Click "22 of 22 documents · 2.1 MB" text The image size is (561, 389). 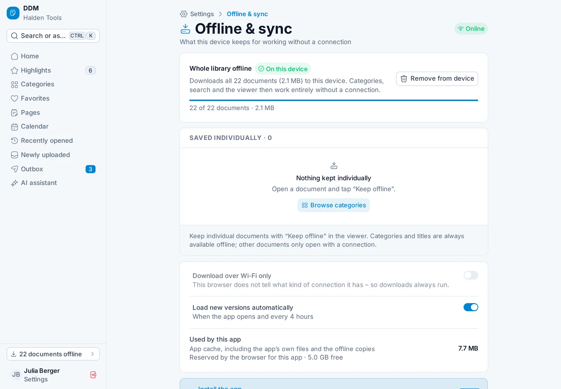(232, 108)
